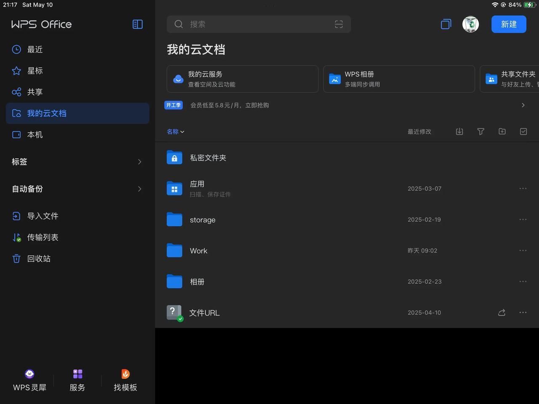Click the Work folder icon
This screenshot has height=404, width=539.
(x=174, y=250)
